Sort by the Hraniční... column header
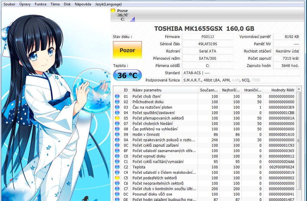The width and height of the screenshot is (307, 201). [x=253, y=90]
